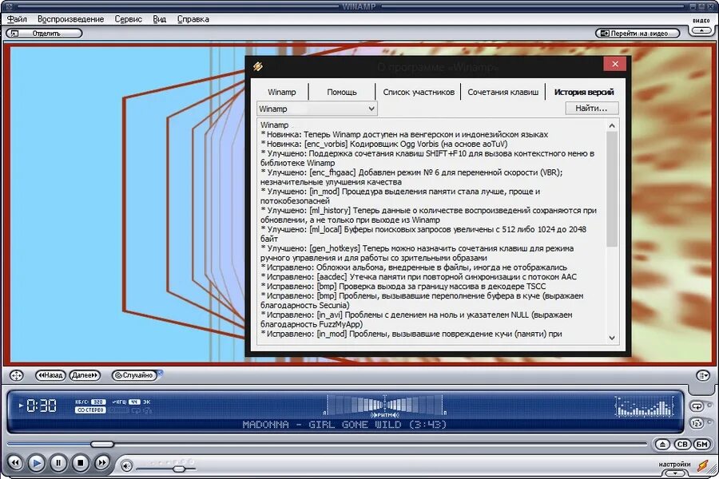Click the СВ button
The width and height of the screenshot is (719, 479).
coord(682,444)
